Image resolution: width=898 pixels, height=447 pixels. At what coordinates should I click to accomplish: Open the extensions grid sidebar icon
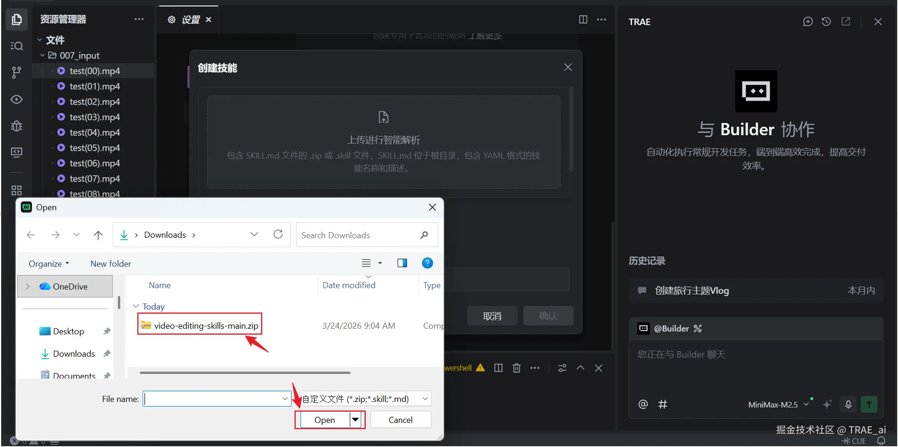tap(16, 190)
